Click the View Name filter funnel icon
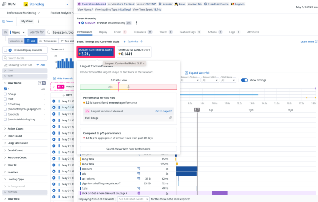318x202 pixels. pyautogui.click(x=40, y=83)
